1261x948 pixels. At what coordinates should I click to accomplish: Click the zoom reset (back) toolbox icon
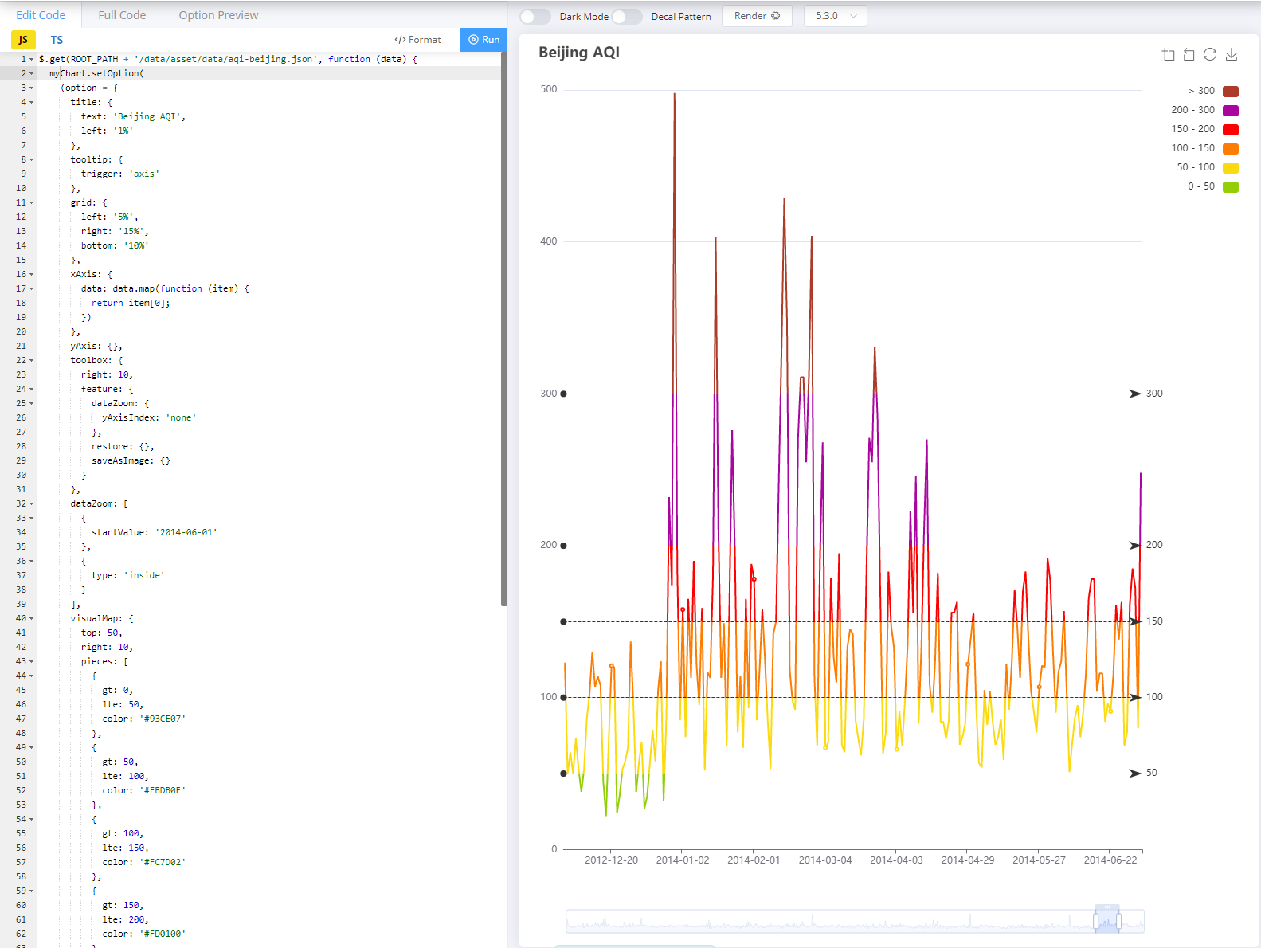1189,54
